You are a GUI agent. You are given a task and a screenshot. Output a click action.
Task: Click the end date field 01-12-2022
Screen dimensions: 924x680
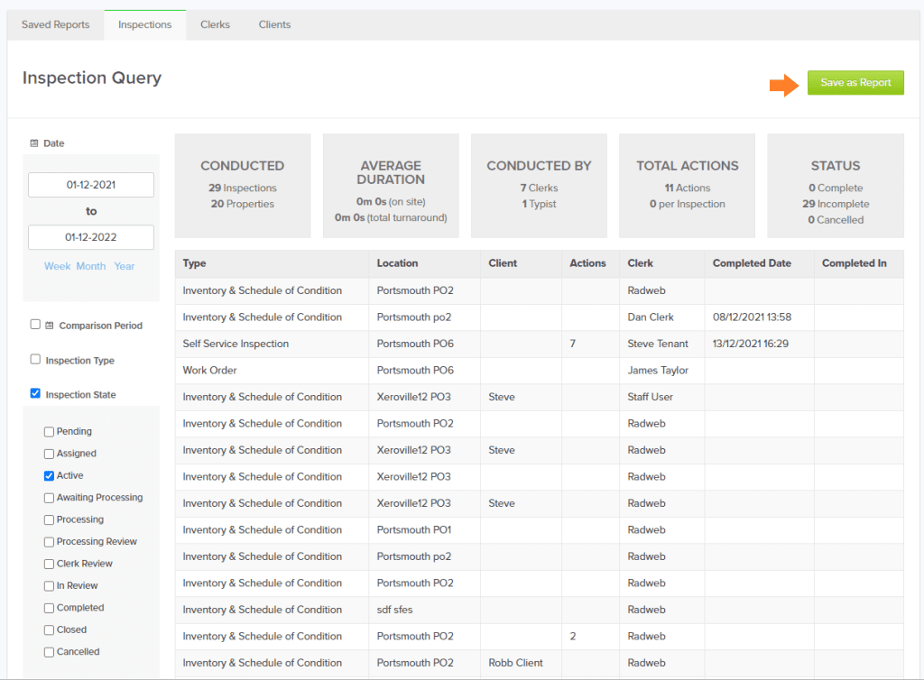[91, 237]
